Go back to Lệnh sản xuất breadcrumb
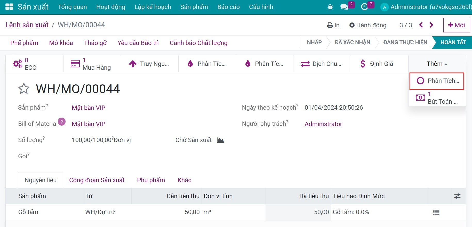 (x=27, y=25)
